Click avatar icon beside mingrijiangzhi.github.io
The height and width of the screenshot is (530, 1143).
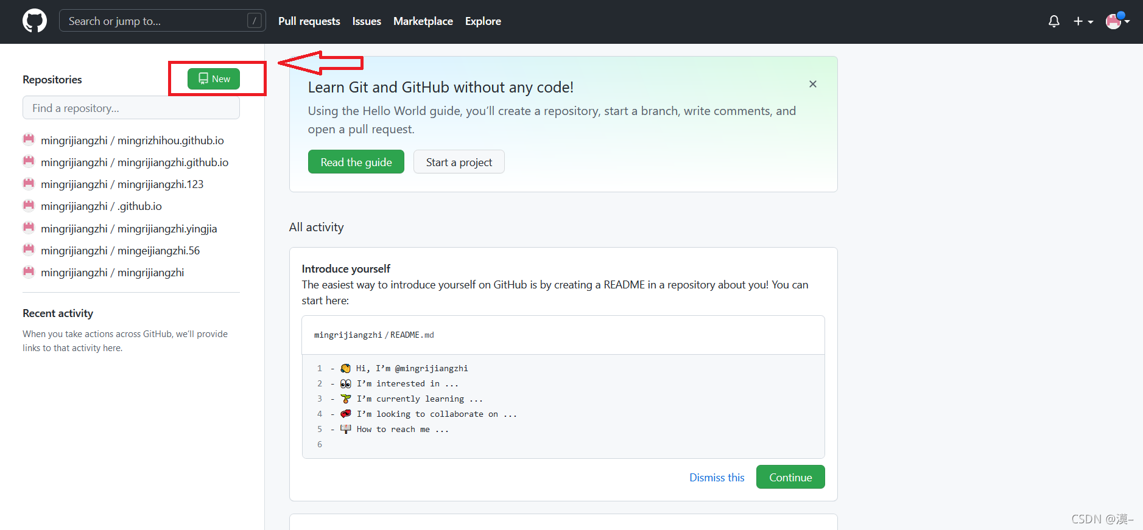(29, 161)
